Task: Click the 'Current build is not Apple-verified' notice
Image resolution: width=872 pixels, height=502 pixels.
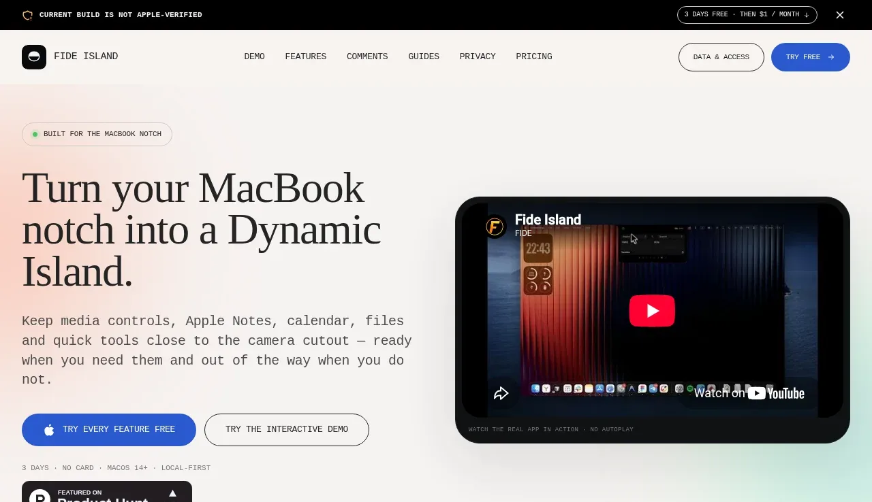Action: point(121,15)
